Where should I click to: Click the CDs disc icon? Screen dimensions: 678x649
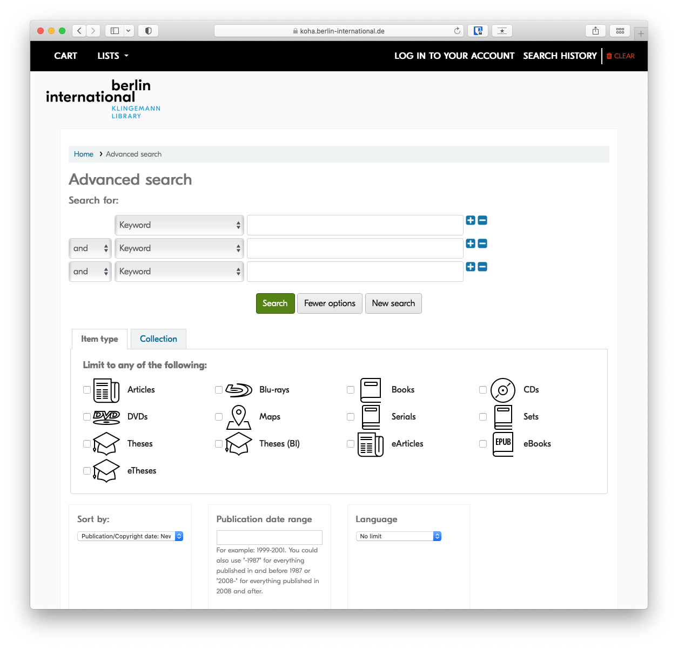coord(502,390)
